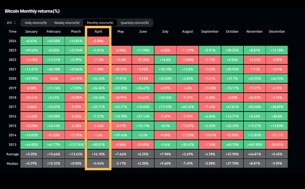Click April 2019 cell showing +34.36%

[98, 88]
